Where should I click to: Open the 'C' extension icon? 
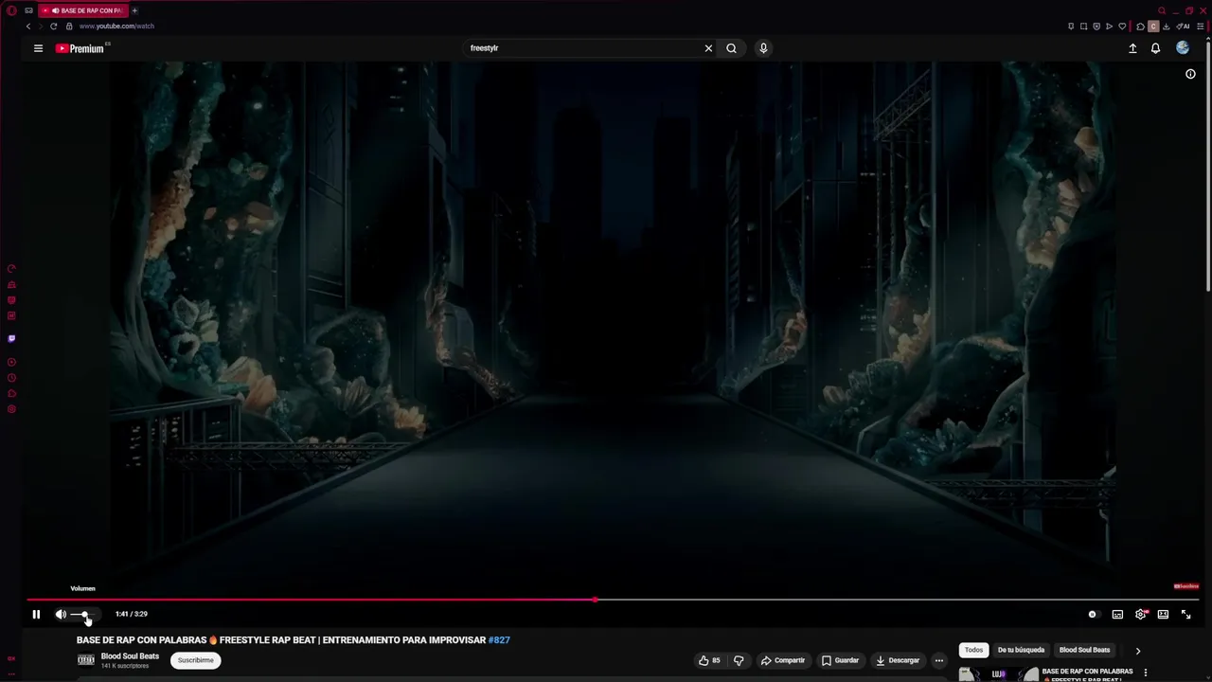tap(1153, 27)
